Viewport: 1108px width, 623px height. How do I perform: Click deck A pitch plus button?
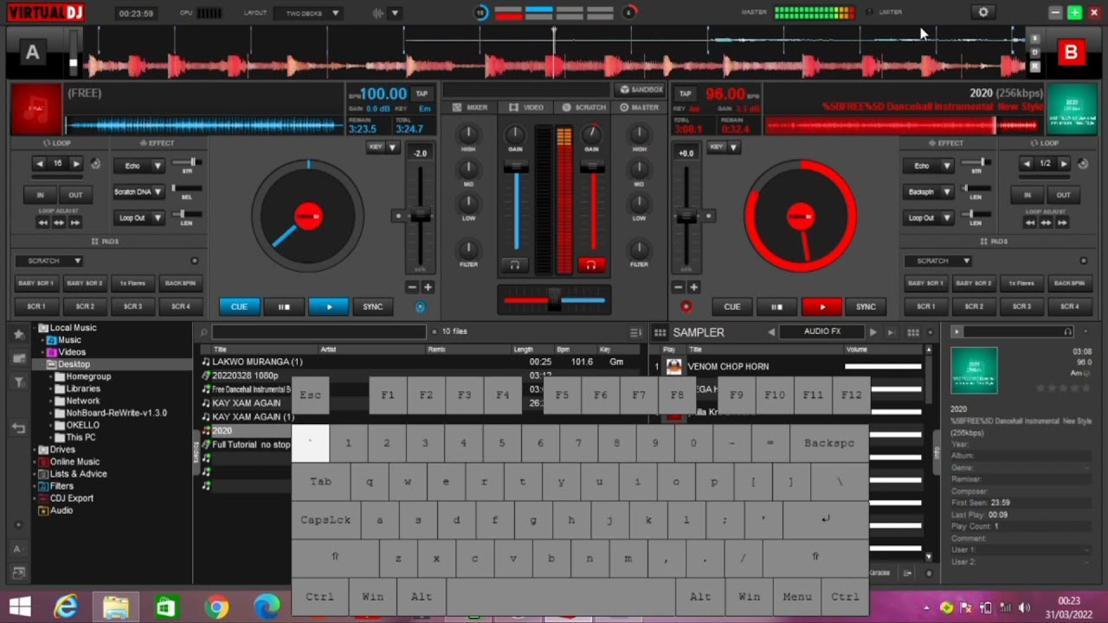click(428, 286)
